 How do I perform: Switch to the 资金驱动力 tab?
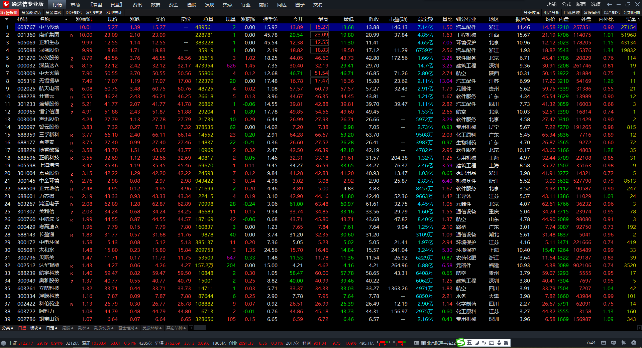pyautogui.click(x=31, y=12)
